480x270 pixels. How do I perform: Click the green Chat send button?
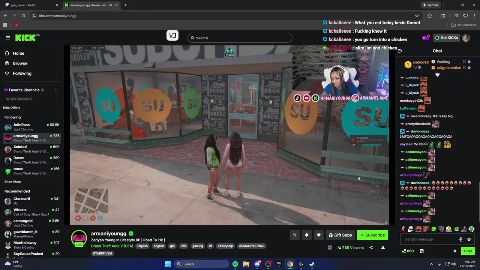point(468,251)
